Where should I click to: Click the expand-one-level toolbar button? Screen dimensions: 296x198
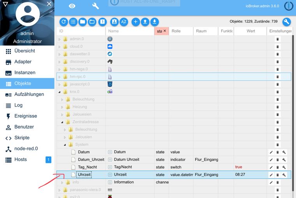click(102, 22)
